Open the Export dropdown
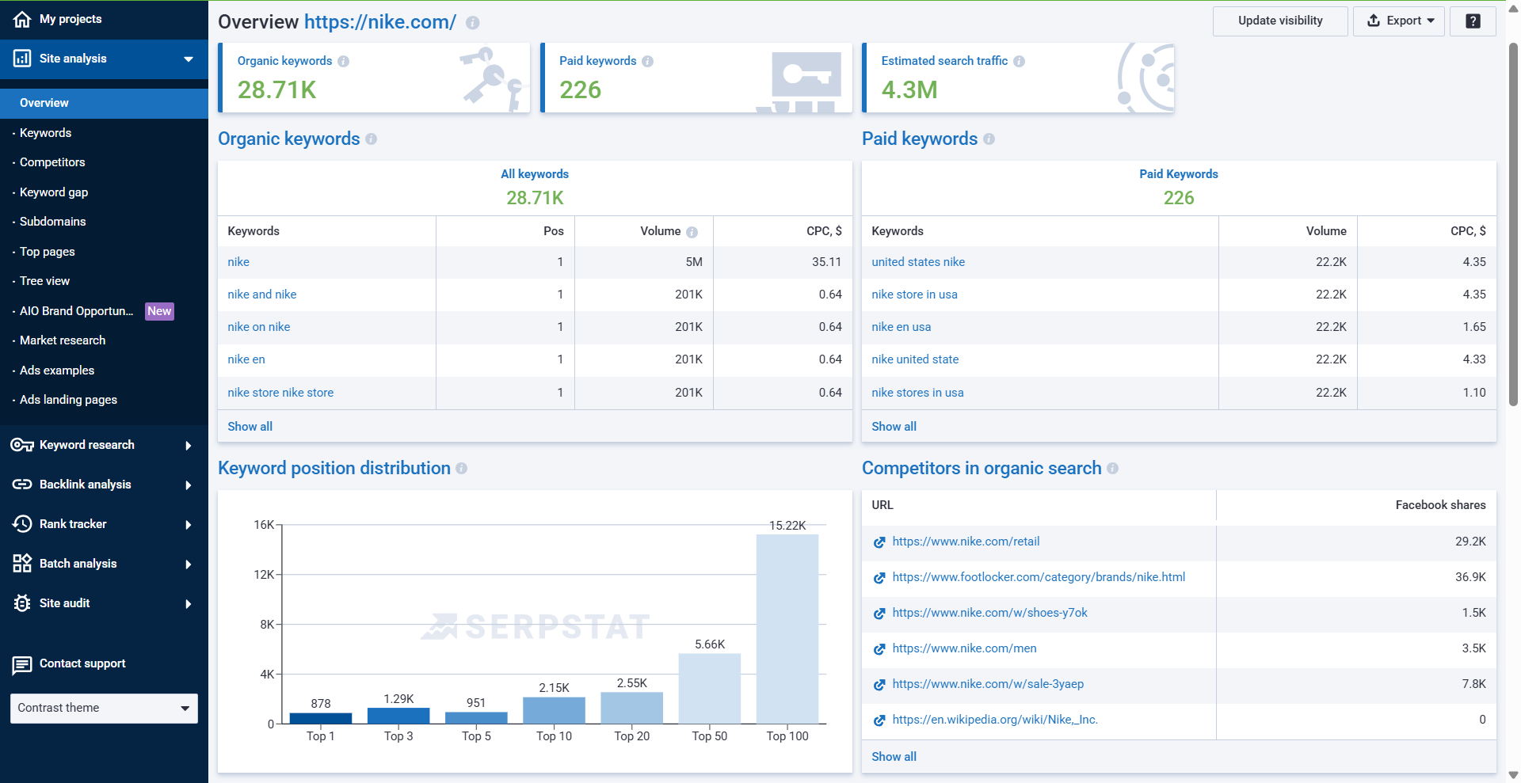The height and width of the screenshot is (783, 1521). pyautogui.click(x=1399, y=21)
